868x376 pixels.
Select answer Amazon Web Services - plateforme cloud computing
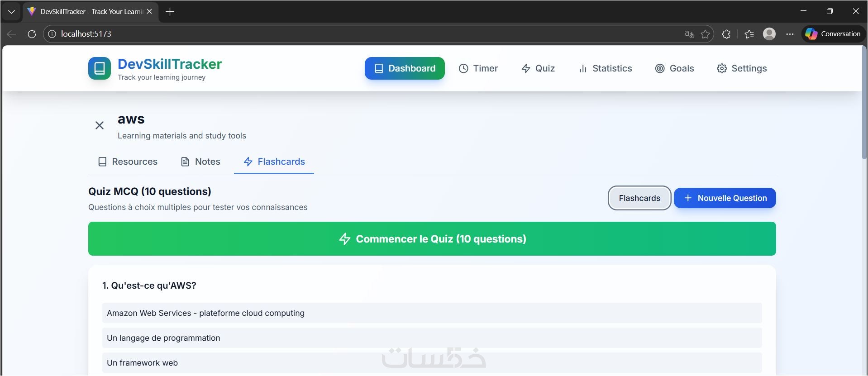coord(432,313)
